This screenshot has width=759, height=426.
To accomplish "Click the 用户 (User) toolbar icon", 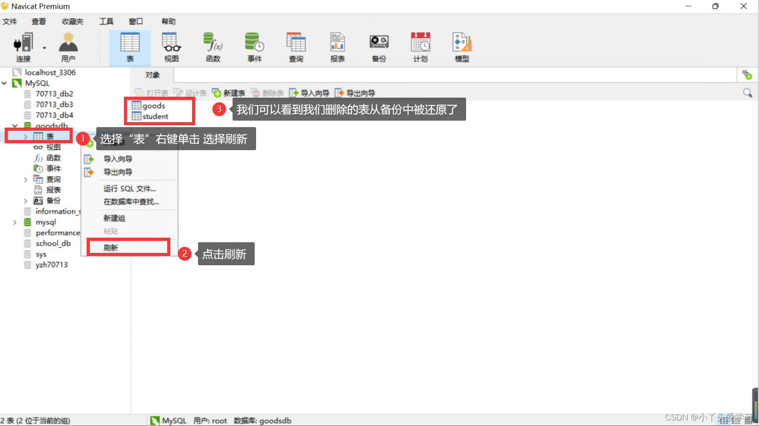I will point(68,47).
